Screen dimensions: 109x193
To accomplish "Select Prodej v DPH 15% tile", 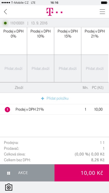I will (x=68, y=41).
